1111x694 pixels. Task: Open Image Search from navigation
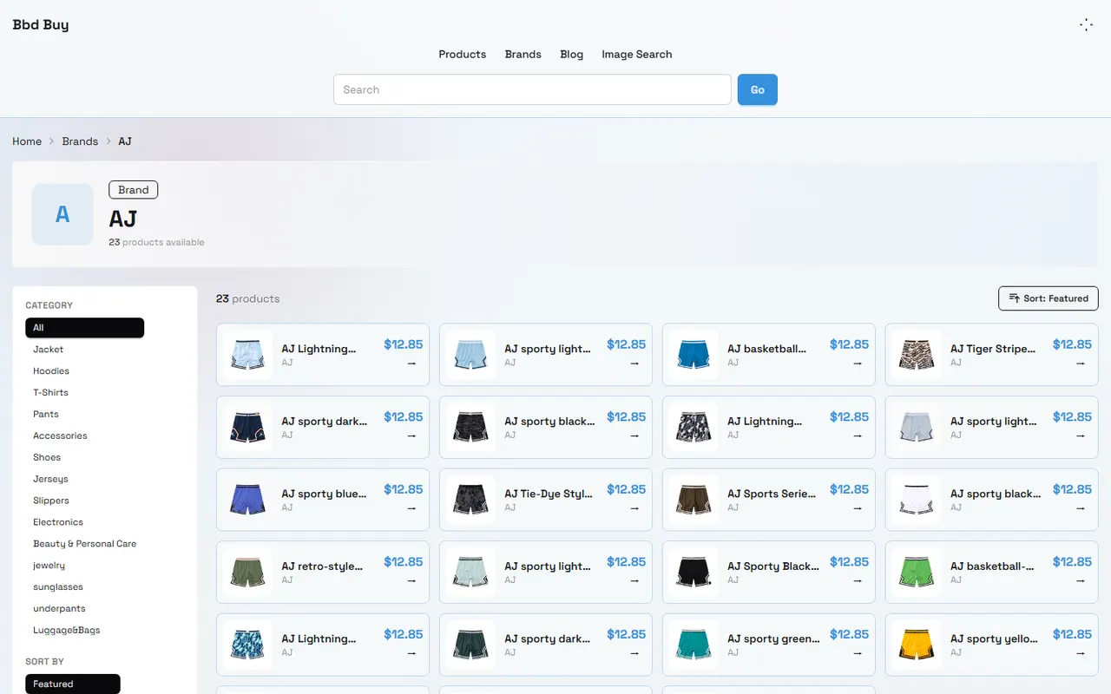(x=637, y=54)
